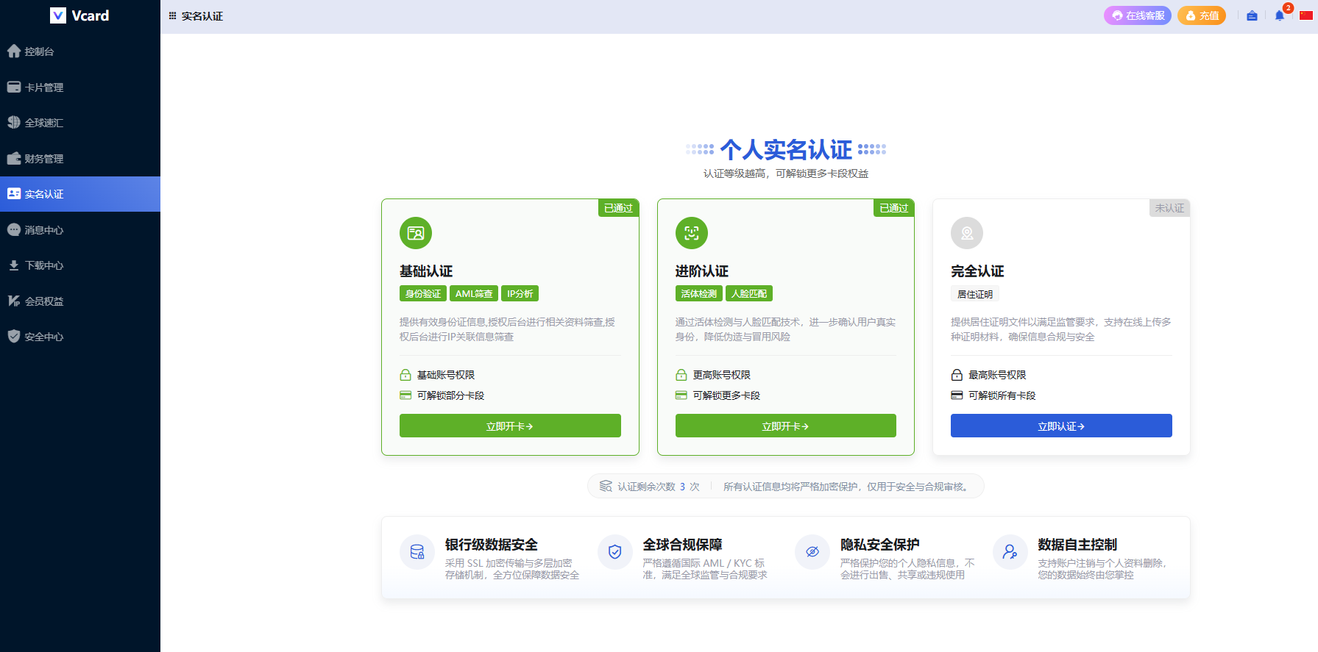The image size is (1318, 652).
Task: Click the 基础认证 card title
Action: click(x=426, y=271)
